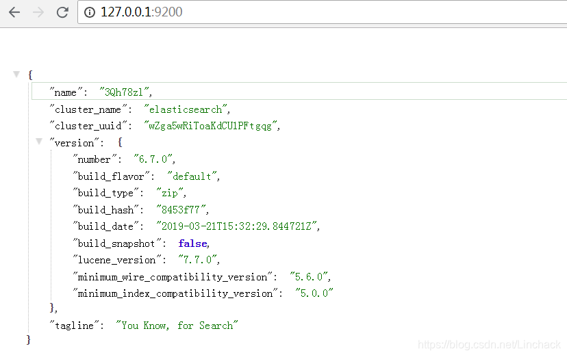Viewport: 567px width, 357px height.
Task: Click the browser forward arrow
Action: (38, 12)
